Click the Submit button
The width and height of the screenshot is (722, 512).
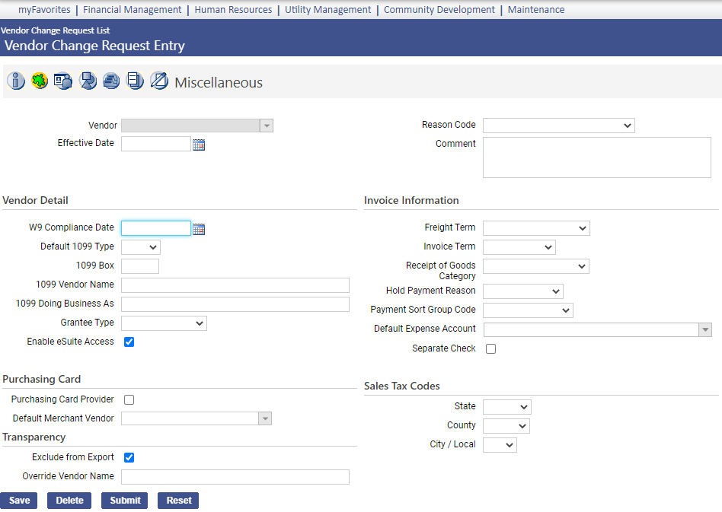click(x=125, y=501)
